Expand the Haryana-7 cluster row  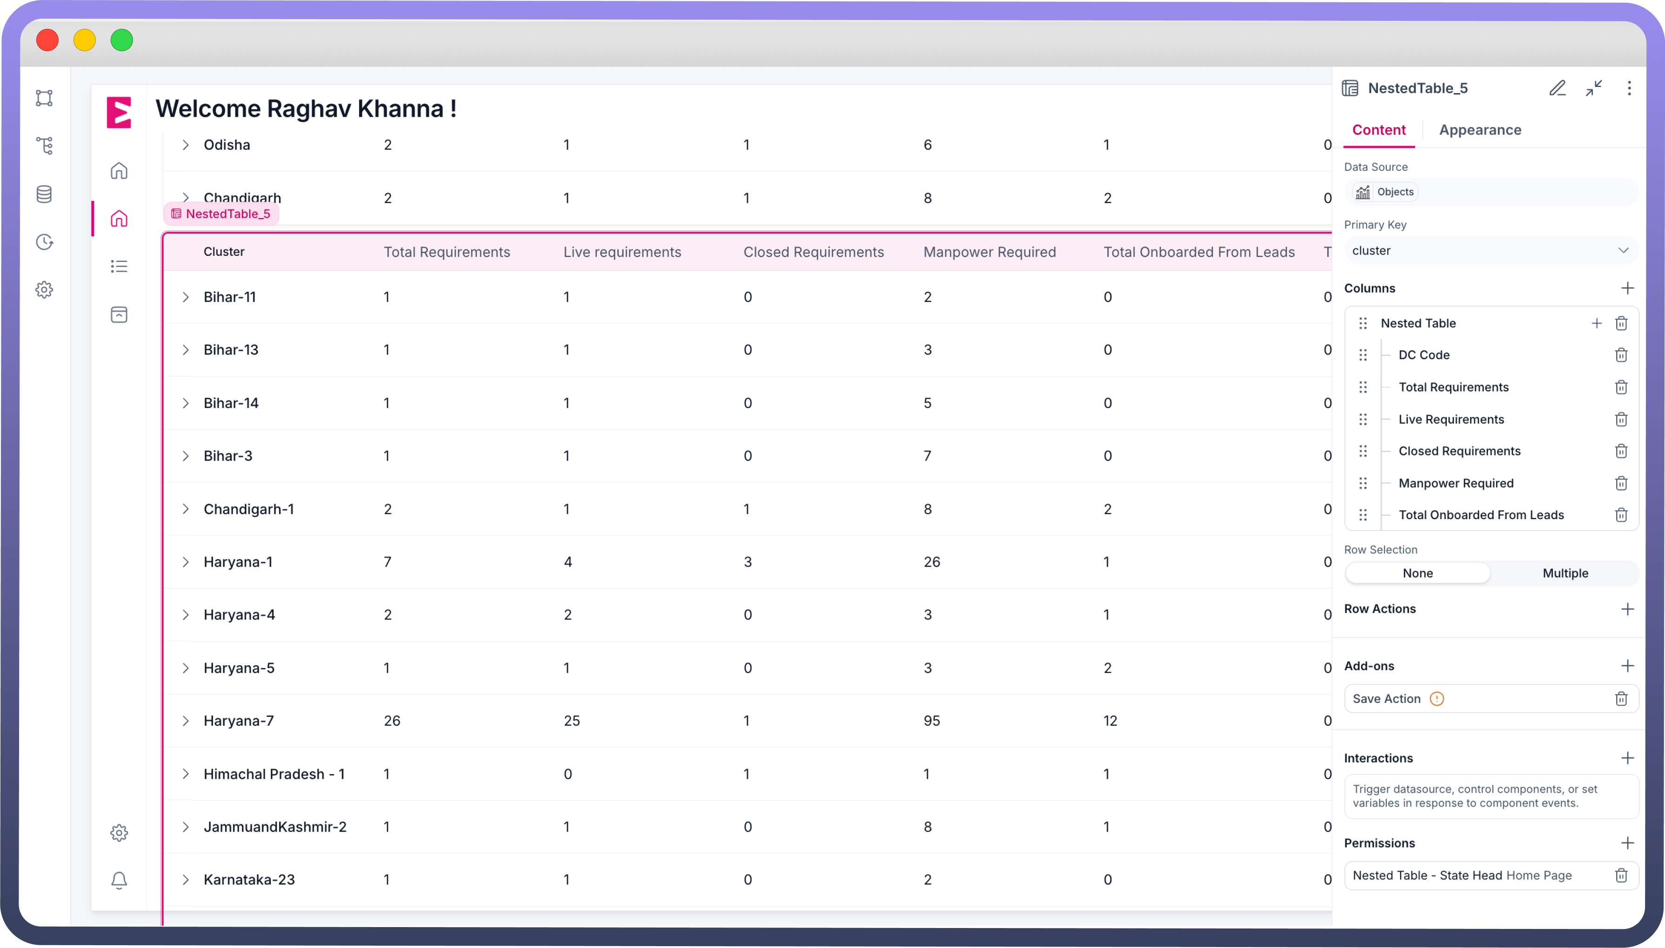186,721
